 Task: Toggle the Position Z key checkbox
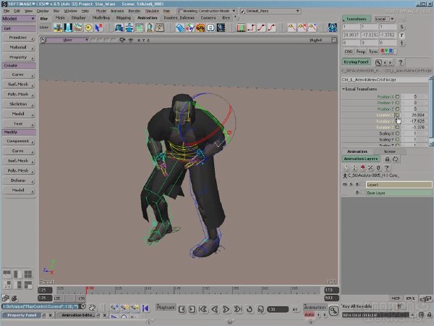click(x=397, y=109)
